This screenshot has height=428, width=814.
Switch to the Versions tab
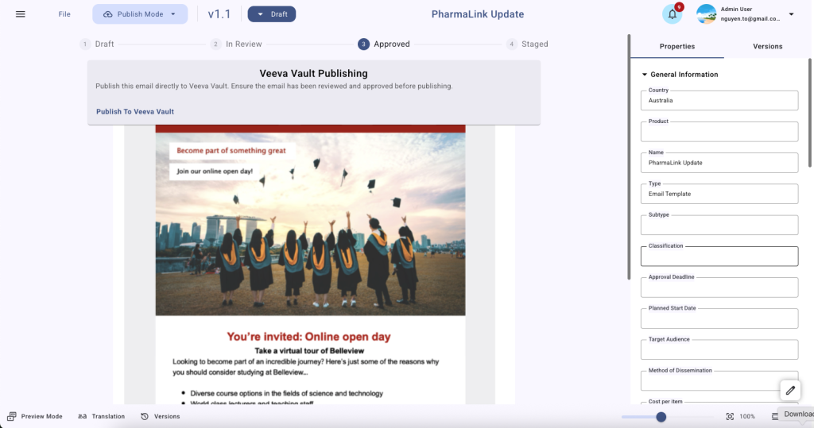coord(767,46)
